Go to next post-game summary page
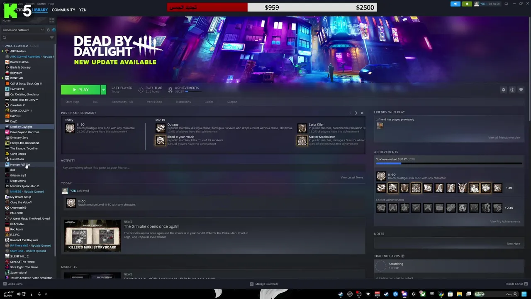This screenshot has width=531, height=299. coord(356,113)
